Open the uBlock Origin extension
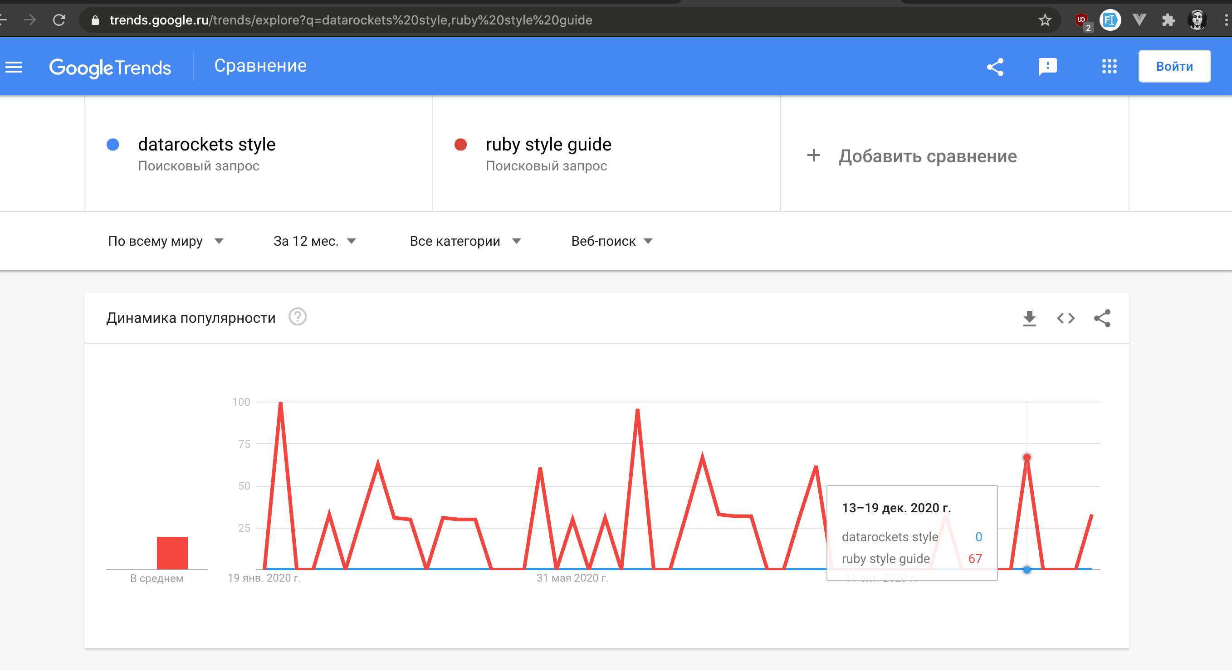This screenshot has width=1232, height=670. [1082, 20]
